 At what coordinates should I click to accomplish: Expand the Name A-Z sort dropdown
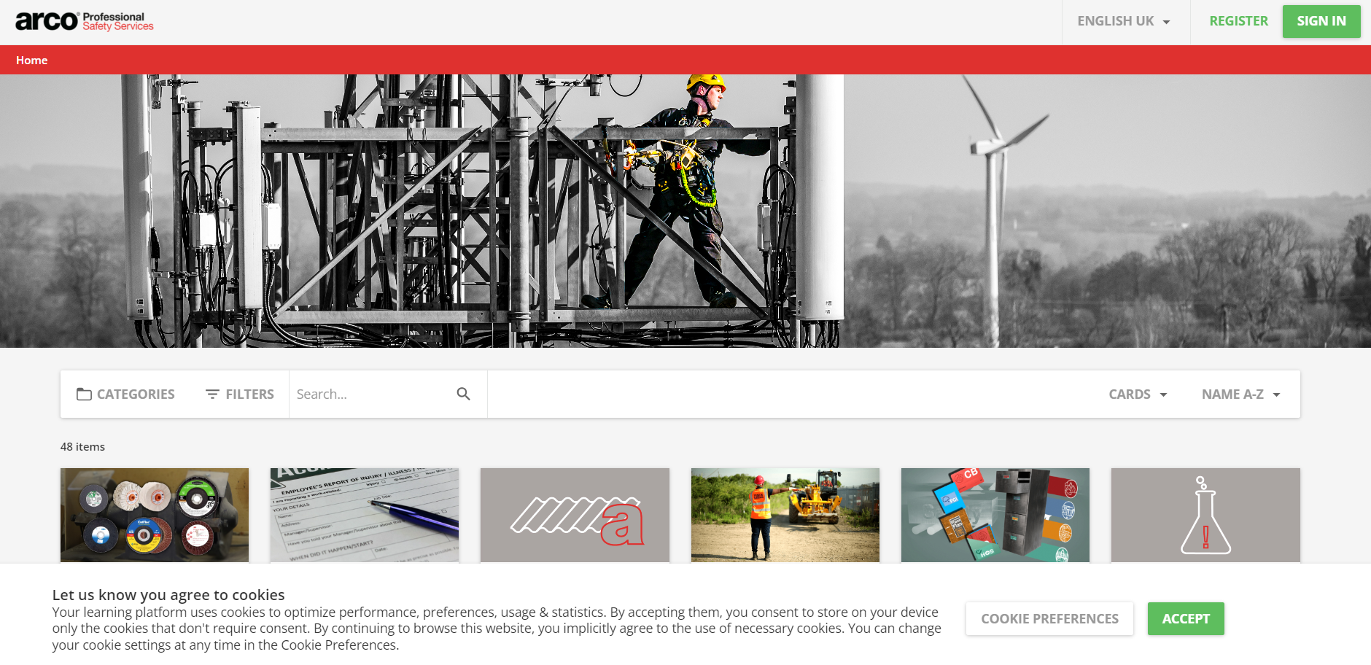click(1240, 394)
